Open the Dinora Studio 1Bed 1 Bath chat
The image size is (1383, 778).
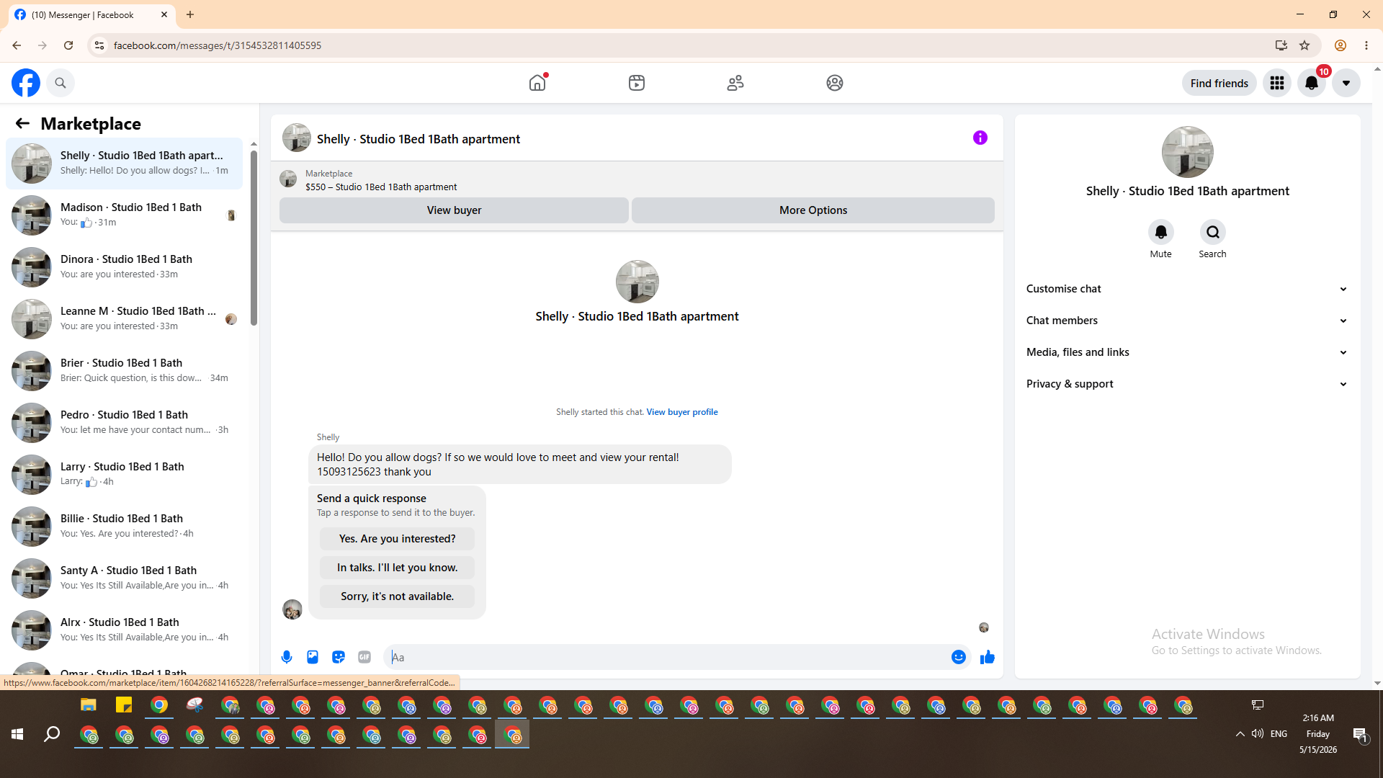125,267
